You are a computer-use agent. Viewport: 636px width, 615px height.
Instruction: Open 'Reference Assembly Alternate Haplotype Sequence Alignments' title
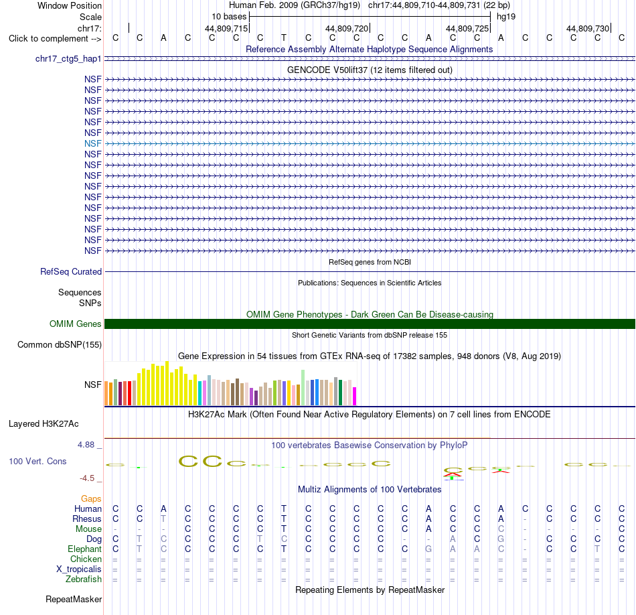point(370,50)
